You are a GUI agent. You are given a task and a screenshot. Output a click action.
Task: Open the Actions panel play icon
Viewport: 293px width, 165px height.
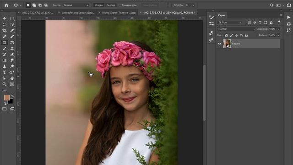(x=289, y=17)
